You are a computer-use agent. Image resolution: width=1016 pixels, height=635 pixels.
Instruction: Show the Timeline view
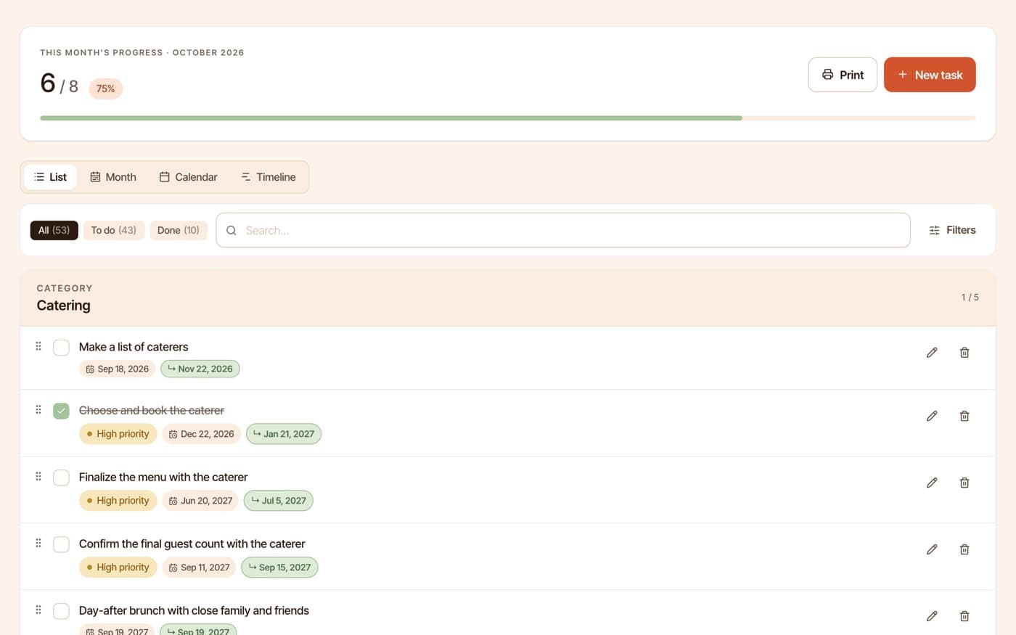(x=269, y=177)
